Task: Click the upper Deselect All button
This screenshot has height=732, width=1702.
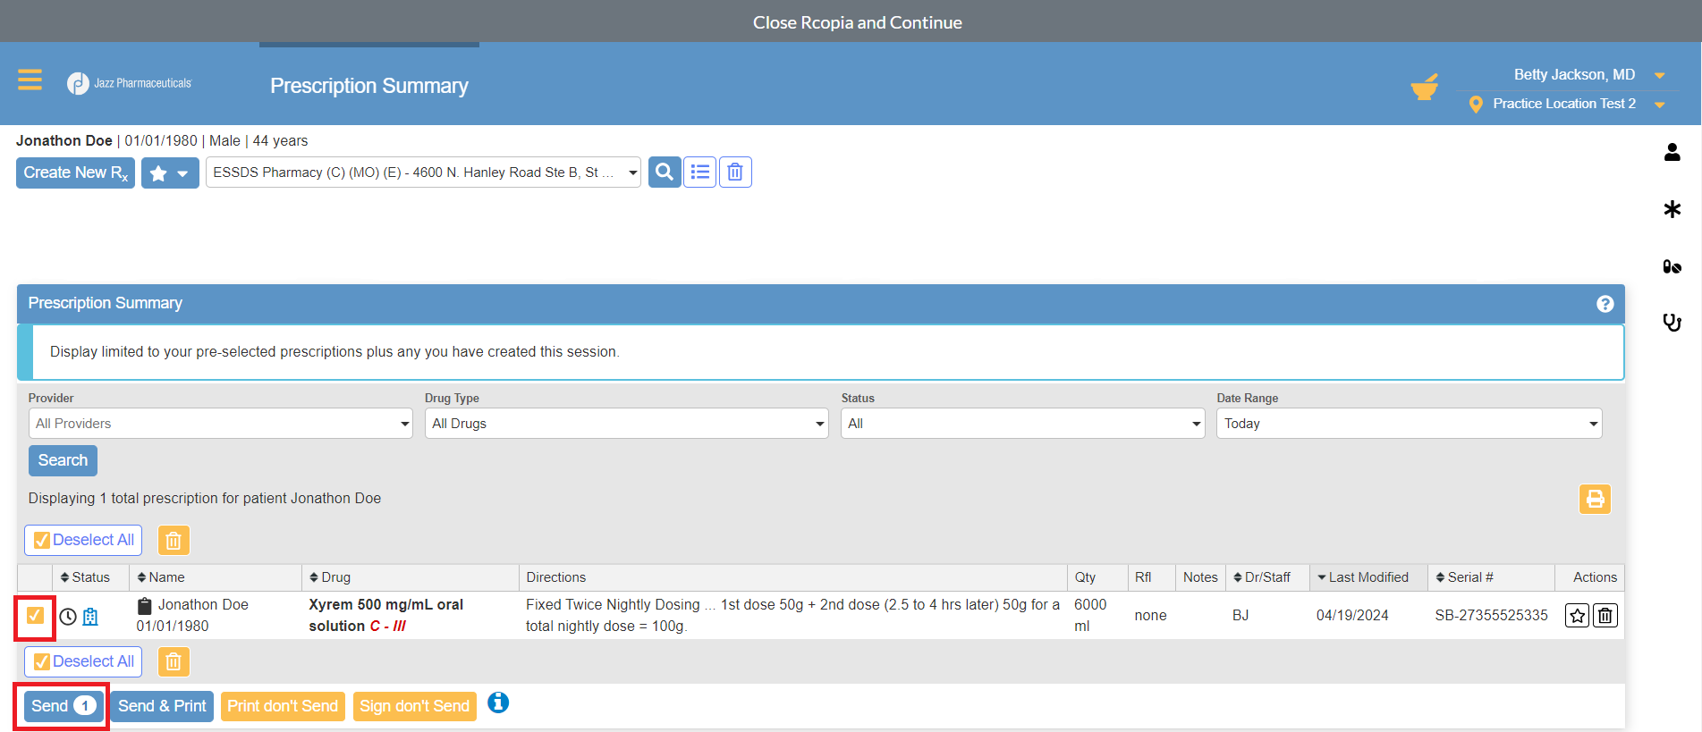Action: 83,540
